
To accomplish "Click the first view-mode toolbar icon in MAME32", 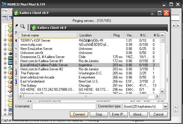I will tap(5, 18).
